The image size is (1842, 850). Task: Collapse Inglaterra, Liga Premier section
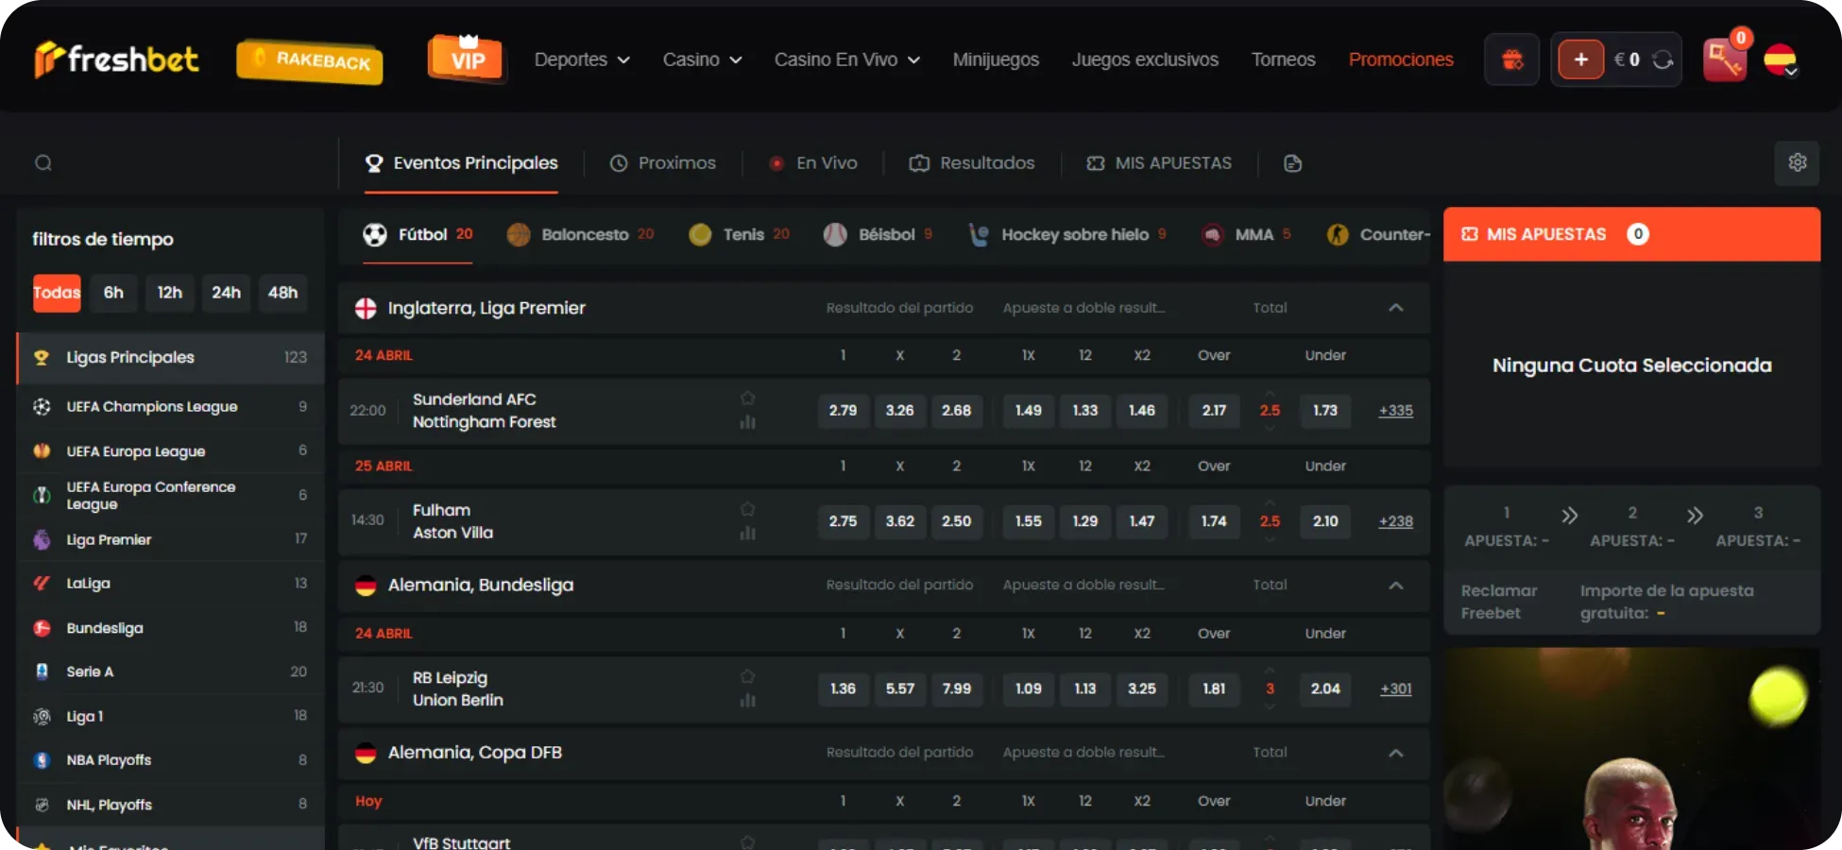tap(1395, 308)
